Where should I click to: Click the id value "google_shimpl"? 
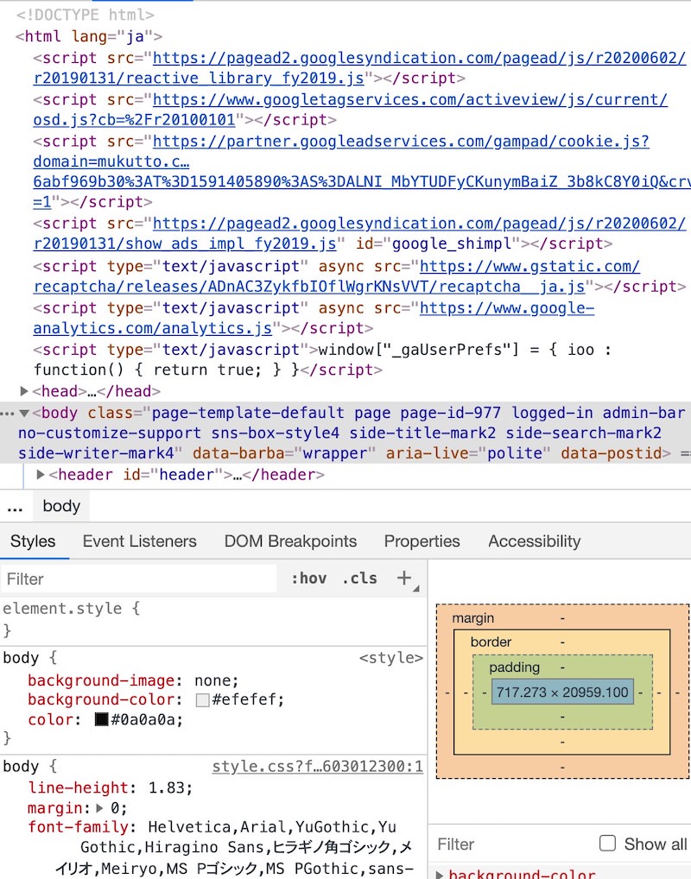(x=452, y=243)
